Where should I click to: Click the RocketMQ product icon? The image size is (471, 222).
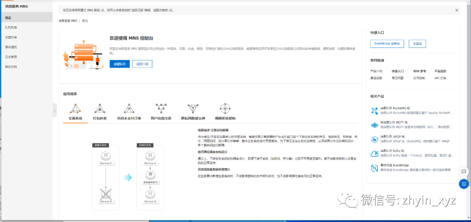click(374, 110)
